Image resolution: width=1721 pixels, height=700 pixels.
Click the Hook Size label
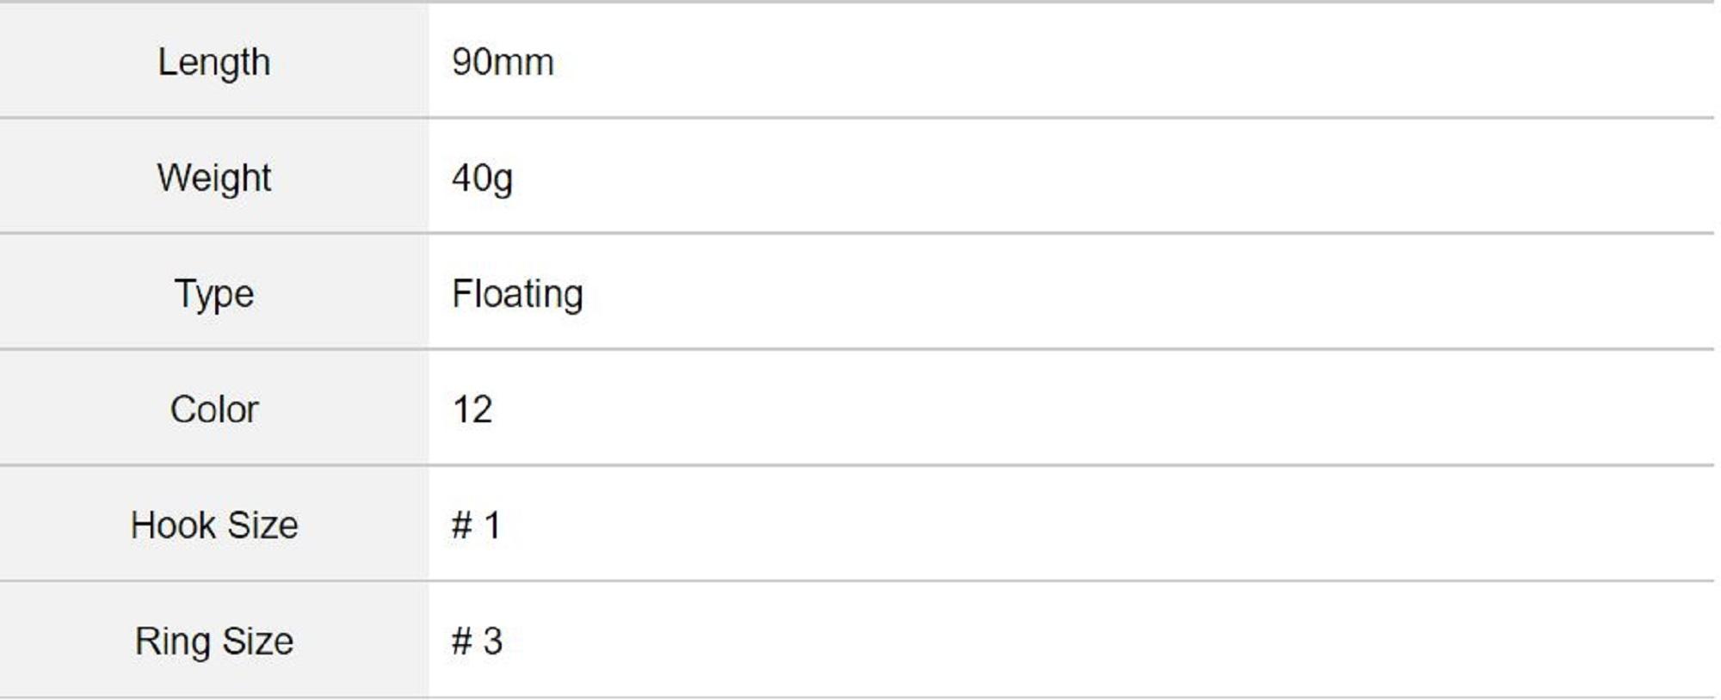[x=213, y=525]
